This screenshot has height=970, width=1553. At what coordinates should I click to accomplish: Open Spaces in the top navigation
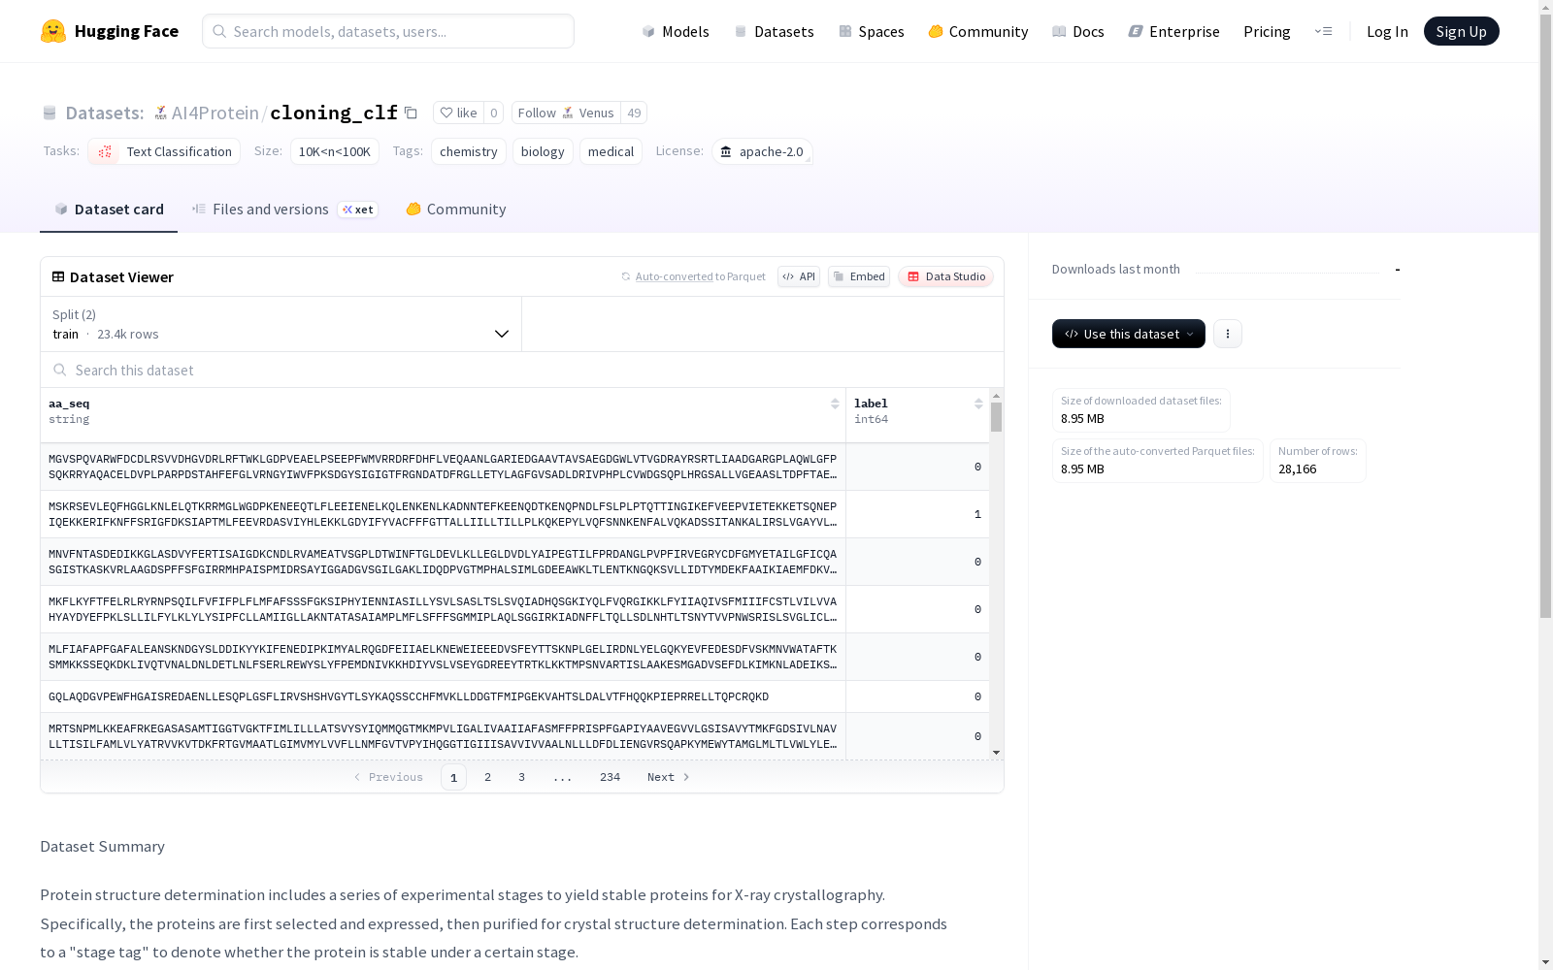871,31
